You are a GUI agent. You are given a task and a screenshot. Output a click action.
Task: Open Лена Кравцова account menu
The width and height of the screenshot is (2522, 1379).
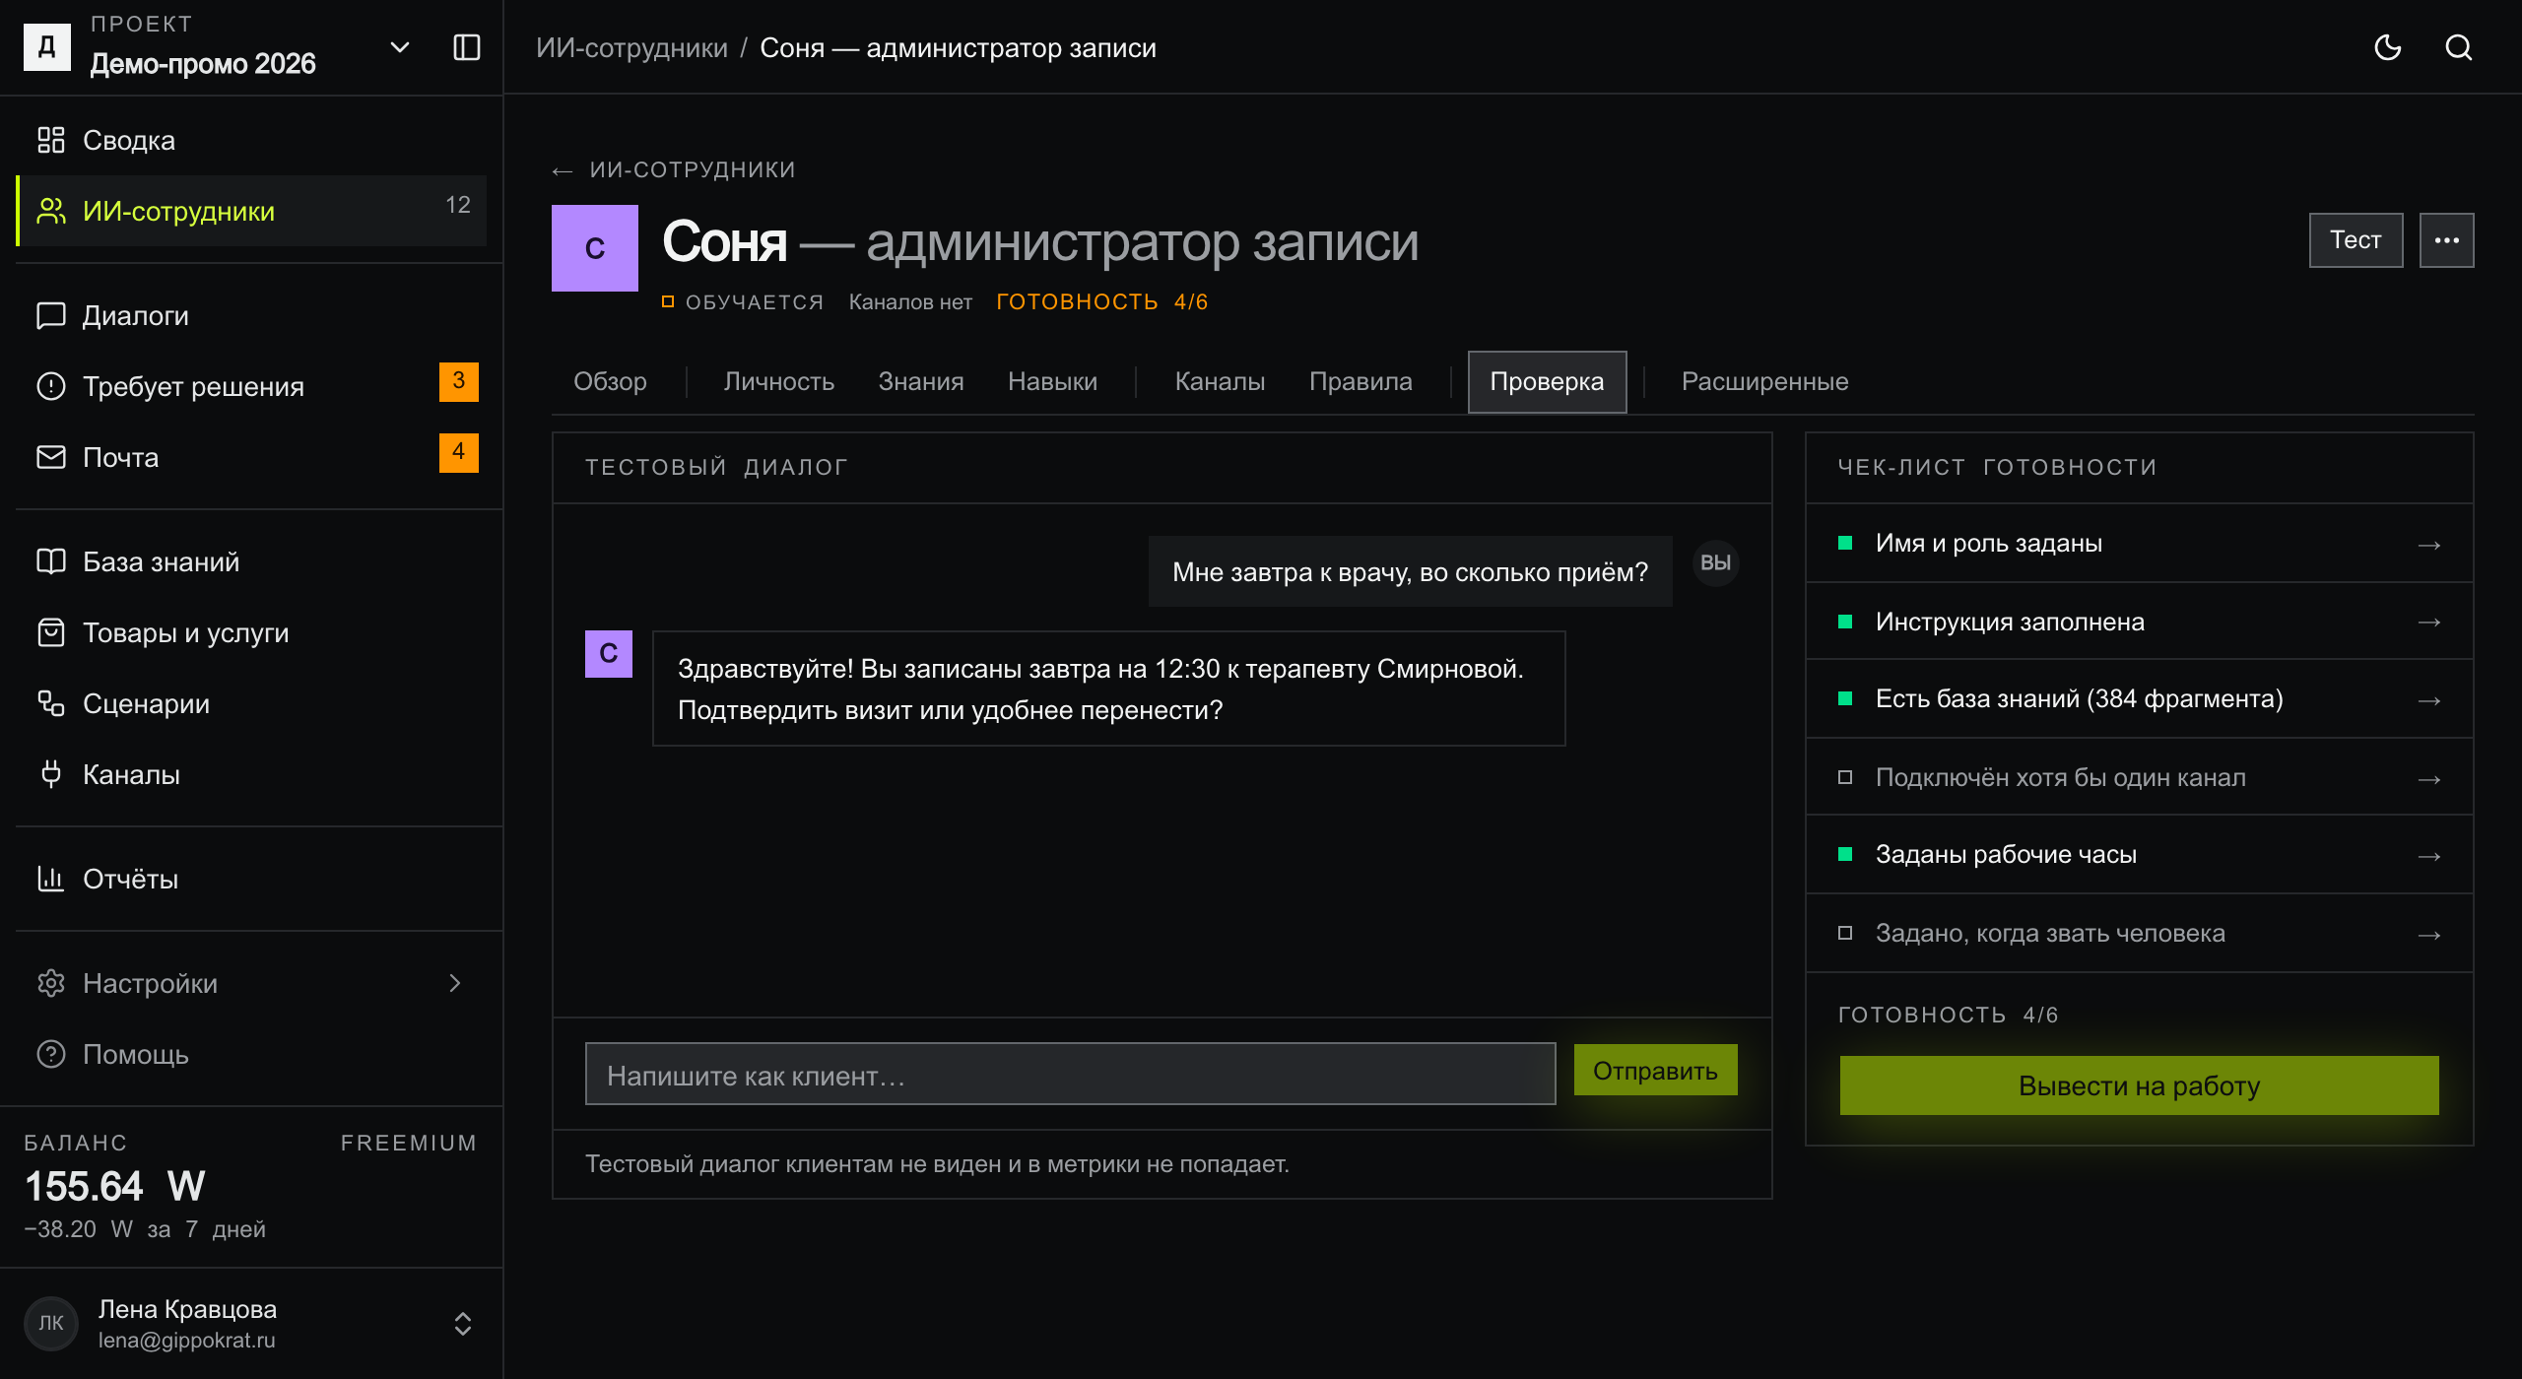pos(251,1324)
